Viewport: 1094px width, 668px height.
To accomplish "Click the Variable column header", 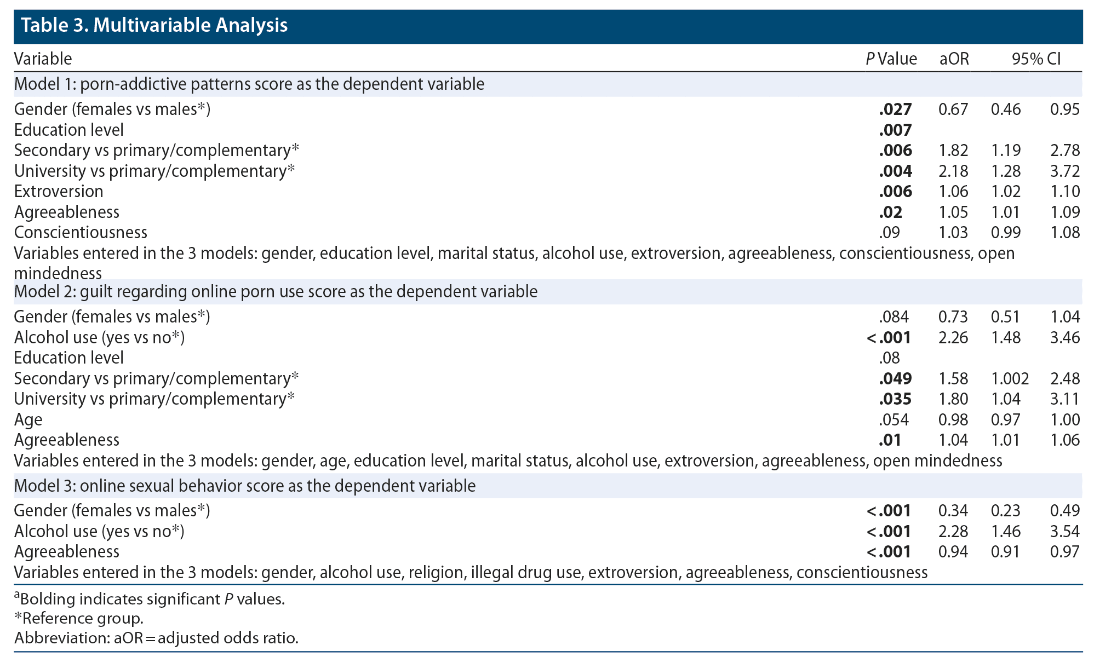I will point(43,59).
